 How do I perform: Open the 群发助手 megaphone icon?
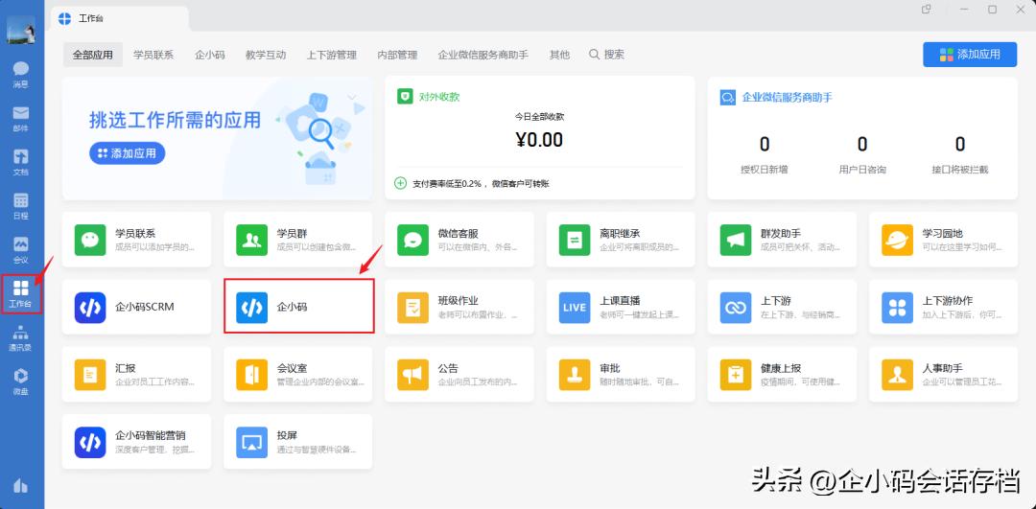click(736, 240)
